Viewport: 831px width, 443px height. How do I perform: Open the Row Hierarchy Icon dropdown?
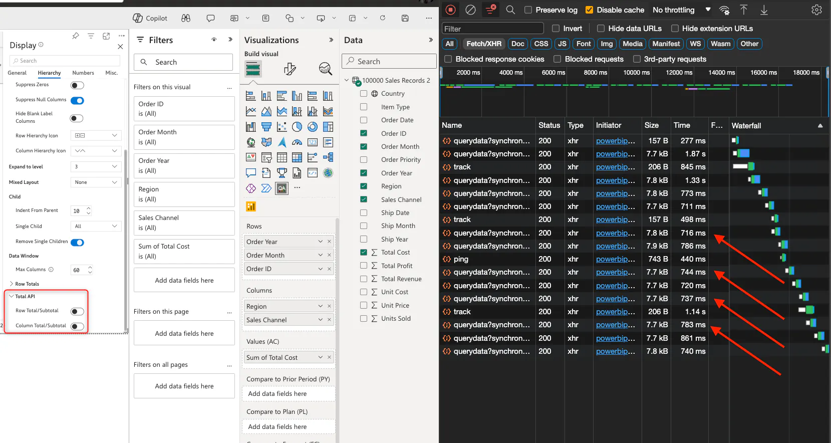click(96, 135)
